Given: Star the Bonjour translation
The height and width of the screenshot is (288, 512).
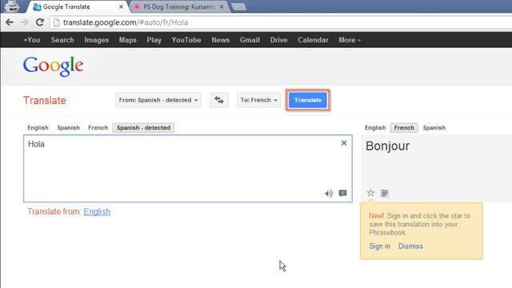Looking at the screenshot, I should coord(370,193).
